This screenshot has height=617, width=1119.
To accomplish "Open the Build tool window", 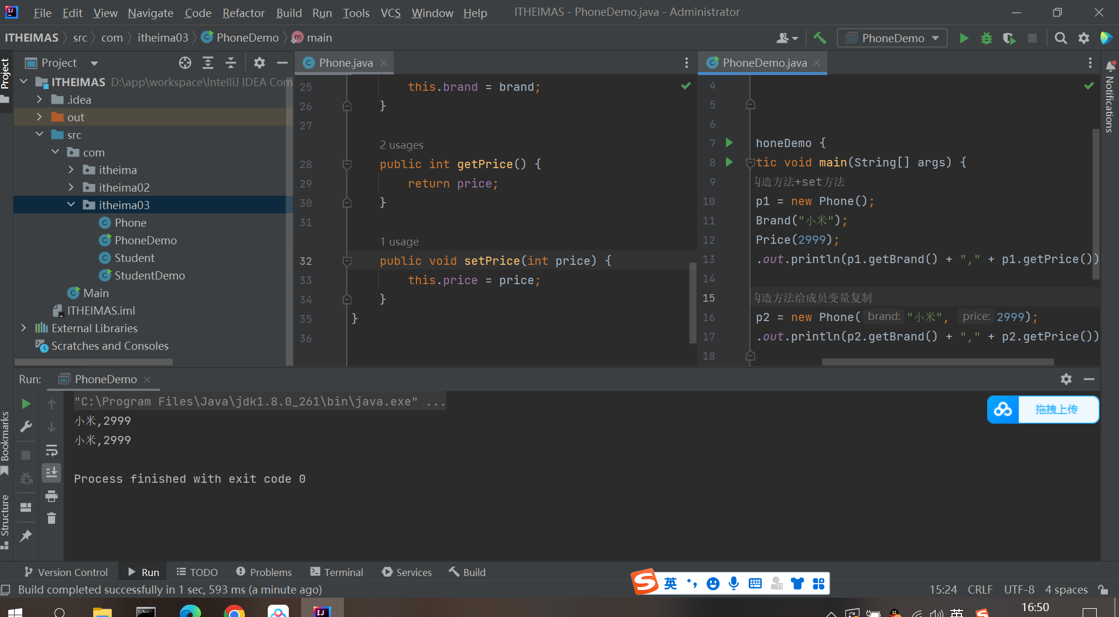I will 468,572.
